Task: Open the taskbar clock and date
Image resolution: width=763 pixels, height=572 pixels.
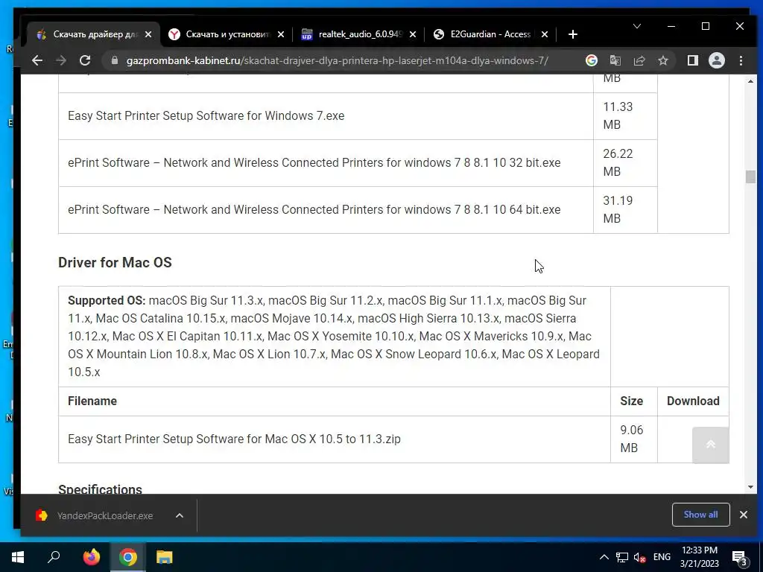Action: [x=699, y=557]
